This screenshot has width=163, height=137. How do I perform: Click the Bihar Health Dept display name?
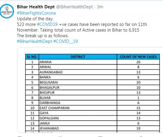click(x=36, y=7)
